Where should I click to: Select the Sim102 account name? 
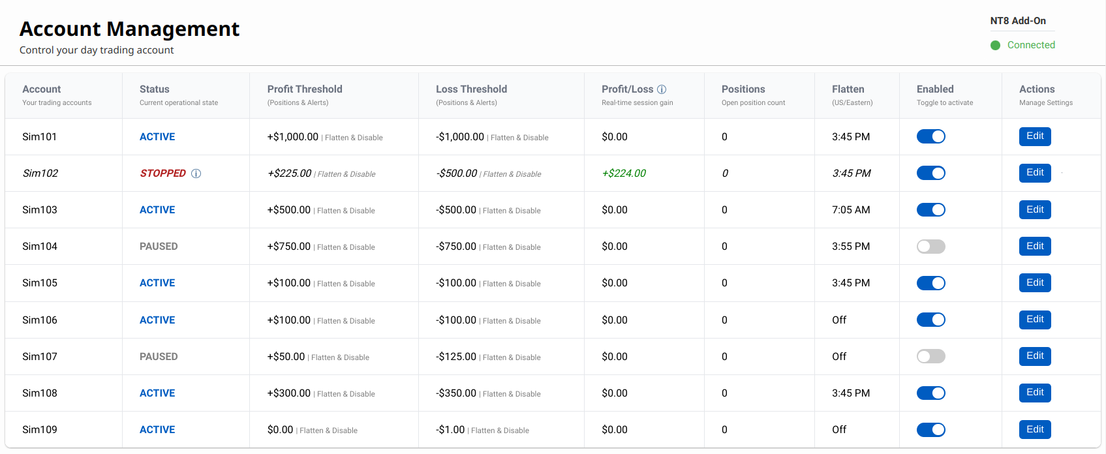click(x=40, y=174)
